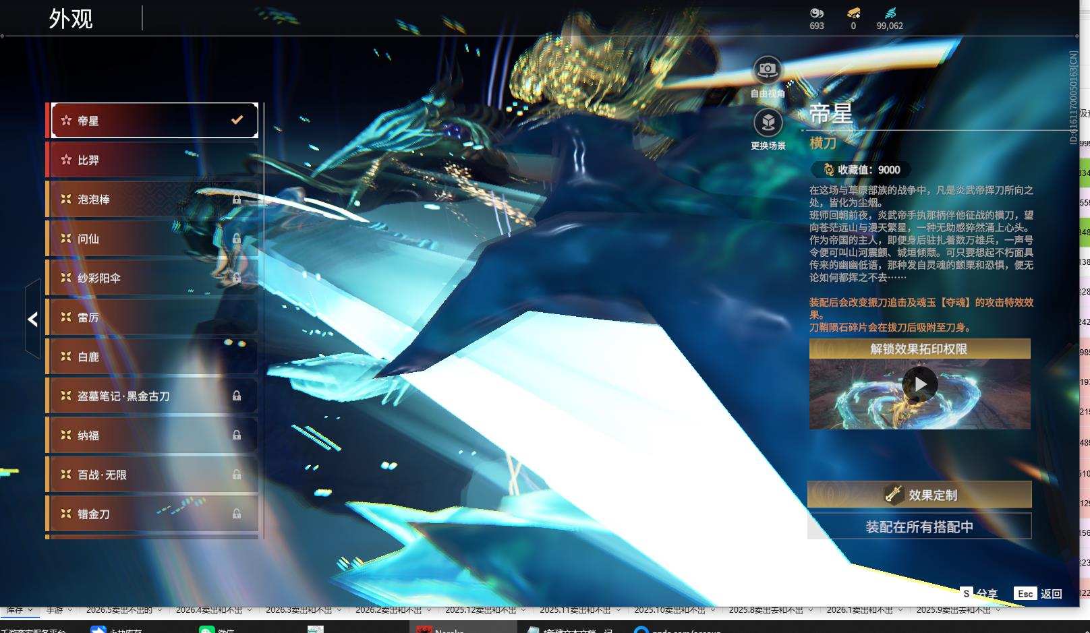Click the rarity icon beside 纳福
Image resolution: width=1090 pixels, height=633 pixels.
(66, 435)
